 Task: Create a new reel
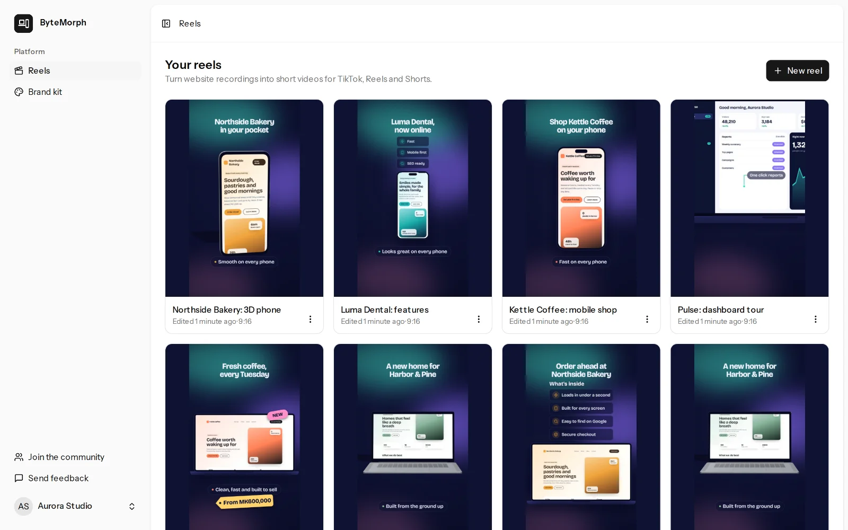(798, 70)
